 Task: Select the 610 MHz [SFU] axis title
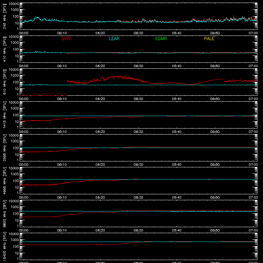4,82
